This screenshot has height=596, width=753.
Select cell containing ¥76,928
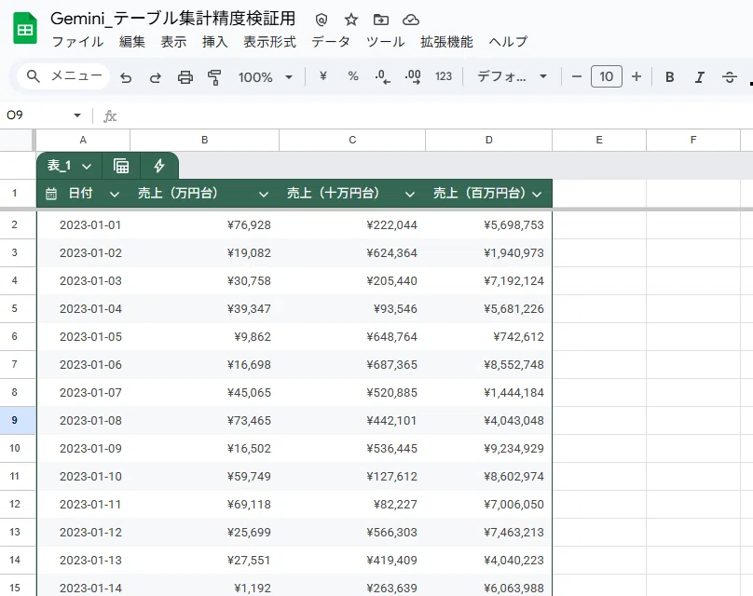205,225
